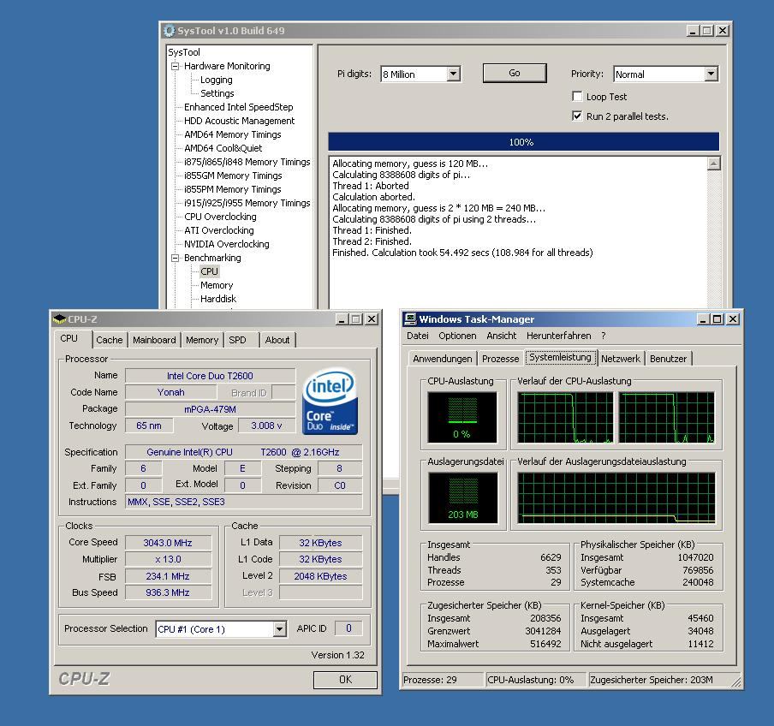
Task: Select the SysTool root tree node
Action: coord(184,52)
